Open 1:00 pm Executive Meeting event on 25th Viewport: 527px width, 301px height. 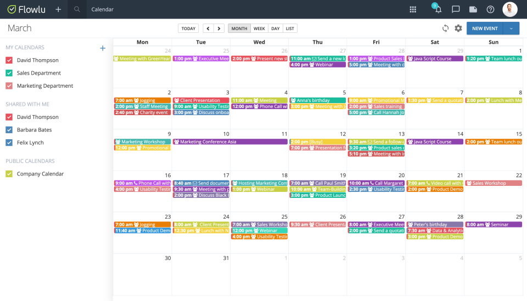click(201, 58)
